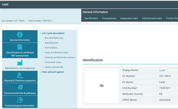Open the Identification tab
Screen dimensions: 178x109
(x=91, y=18)
